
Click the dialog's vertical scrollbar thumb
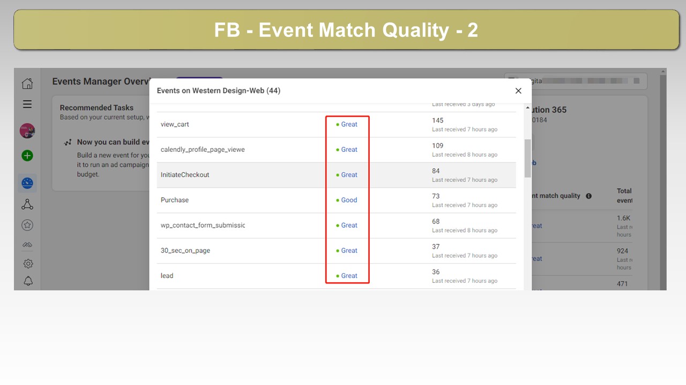click(527, 158)
